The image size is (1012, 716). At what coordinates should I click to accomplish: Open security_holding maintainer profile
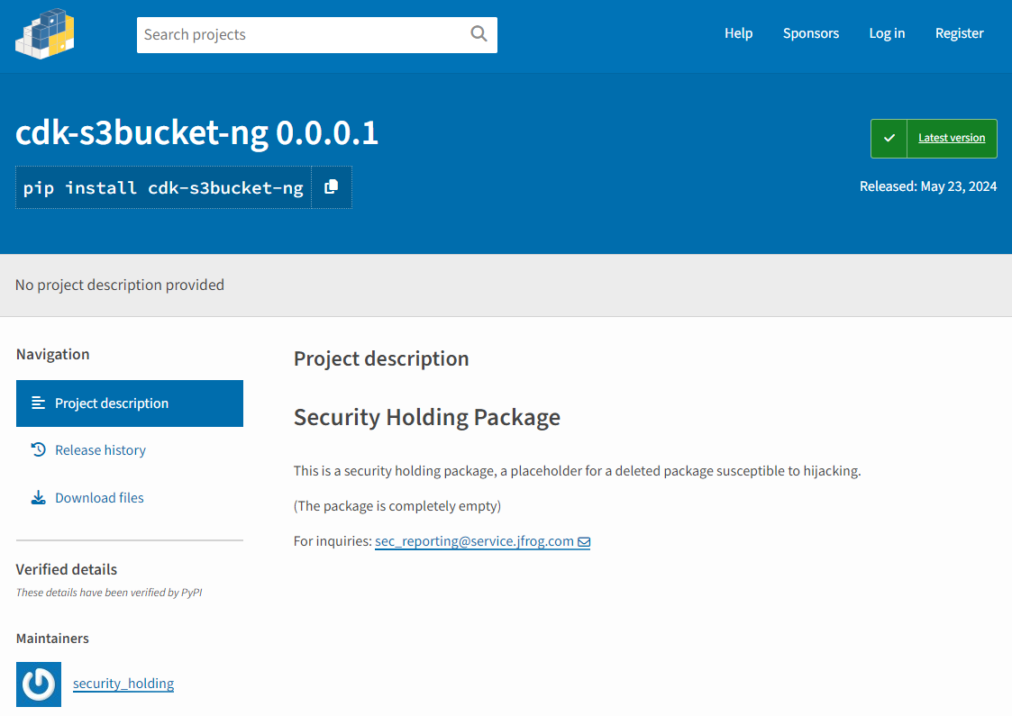point(123,684)
